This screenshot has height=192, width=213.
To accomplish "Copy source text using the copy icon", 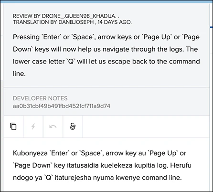I will 13,127.
